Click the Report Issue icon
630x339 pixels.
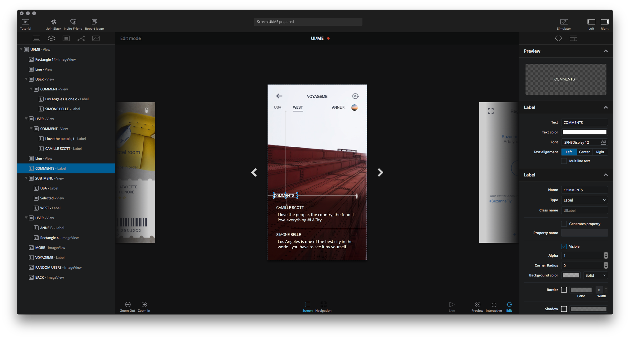point(94,22)
